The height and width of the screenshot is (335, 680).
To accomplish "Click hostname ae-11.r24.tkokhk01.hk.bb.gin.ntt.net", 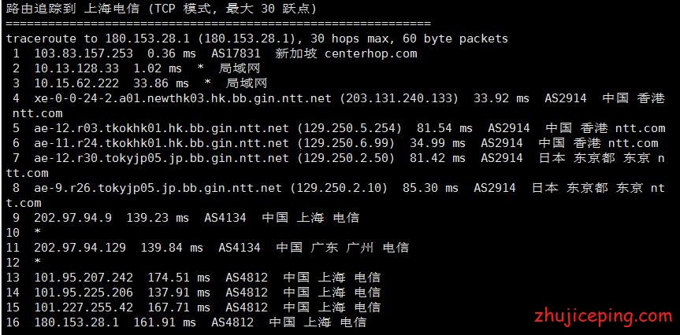I will coord(162,143).
